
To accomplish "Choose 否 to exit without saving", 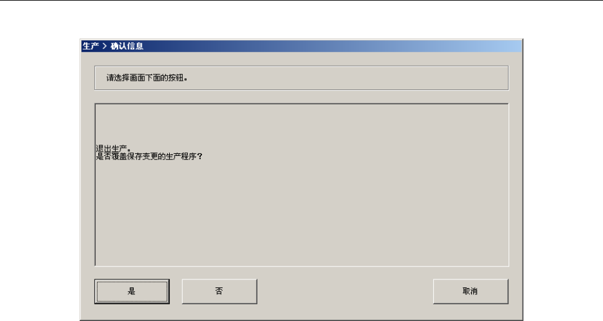I will click(219, 291).
